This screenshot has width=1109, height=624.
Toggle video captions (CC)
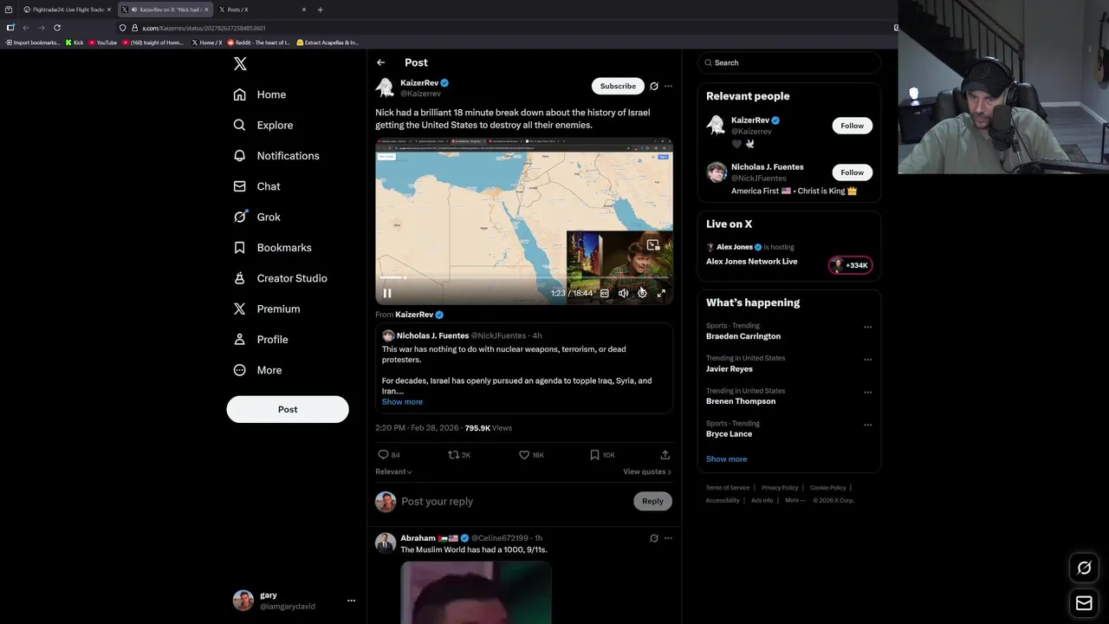pyautogui.click(x=605, y=293)
